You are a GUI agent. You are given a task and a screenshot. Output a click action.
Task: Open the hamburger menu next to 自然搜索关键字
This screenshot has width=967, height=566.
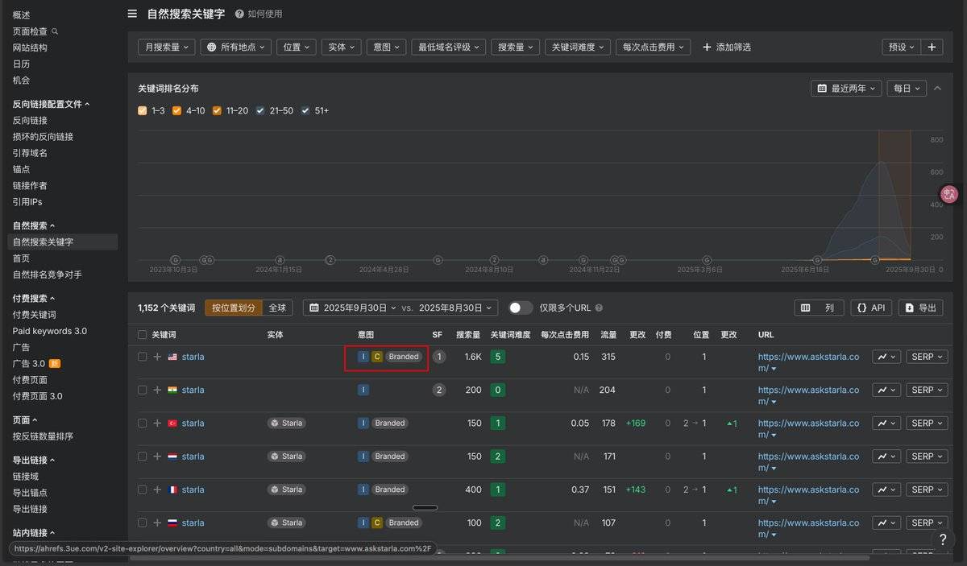132,14
